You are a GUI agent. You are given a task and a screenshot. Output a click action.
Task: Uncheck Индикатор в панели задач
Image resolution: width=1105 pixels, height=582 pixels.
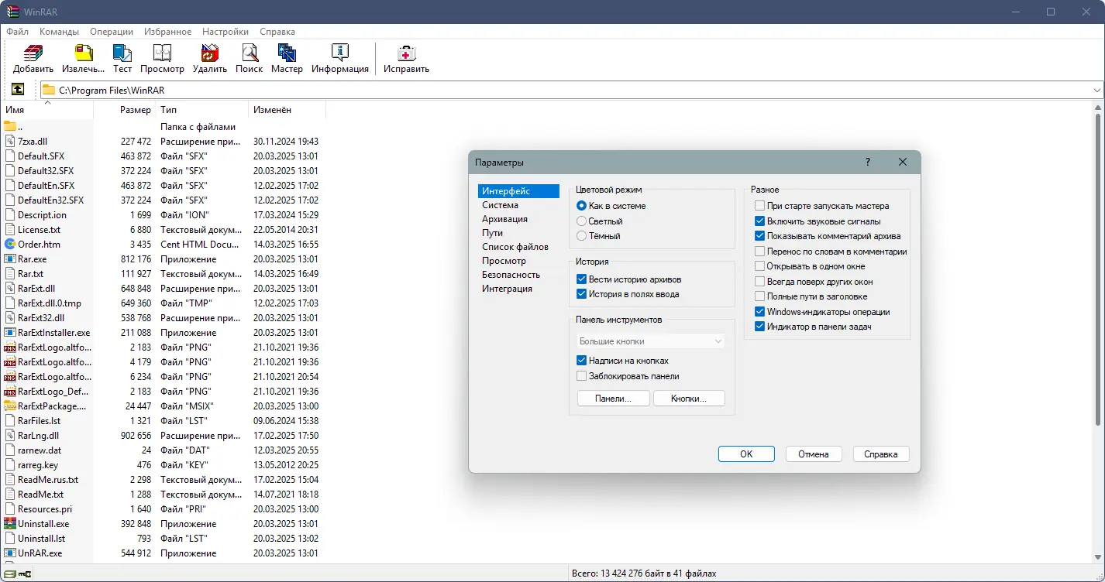point(760,327)
